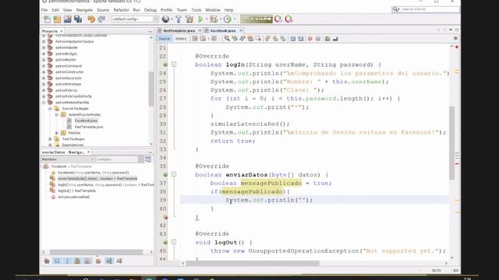Image resolution: width=499 pixels, height=280 pixels.
Task: Expand the Pedidos package node
Action: pyautogui.click(x=57, y=133)
